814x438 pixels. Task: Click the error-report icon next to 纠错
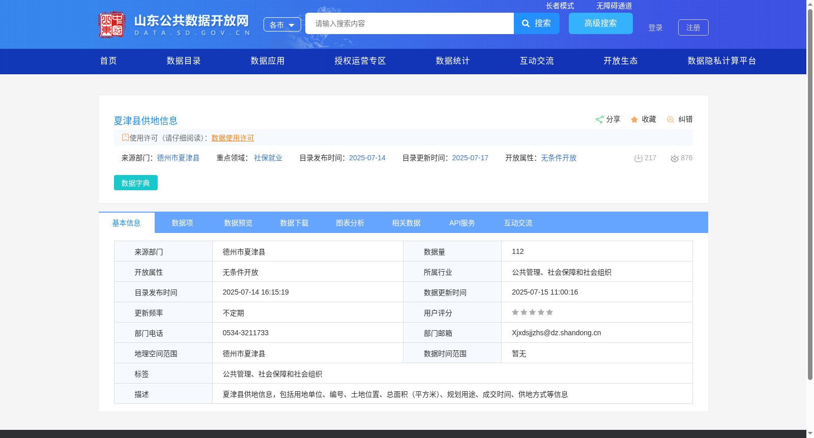tap(671, 120)
